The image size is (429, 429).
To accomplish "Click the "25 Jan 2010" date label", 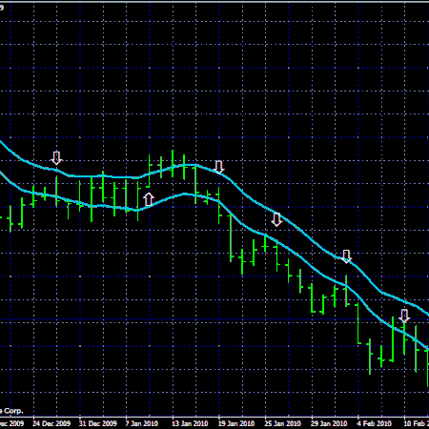I will coord(282,423).
